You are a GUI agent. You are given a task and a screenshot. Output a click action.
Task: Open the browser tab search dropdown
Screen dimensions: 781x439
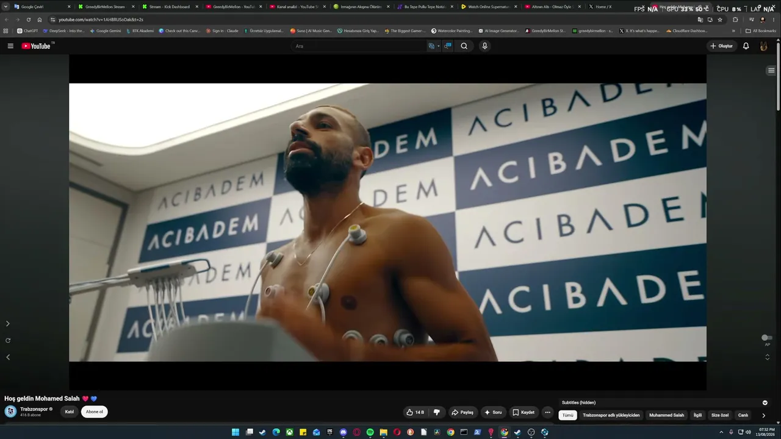tap(5, 7)
